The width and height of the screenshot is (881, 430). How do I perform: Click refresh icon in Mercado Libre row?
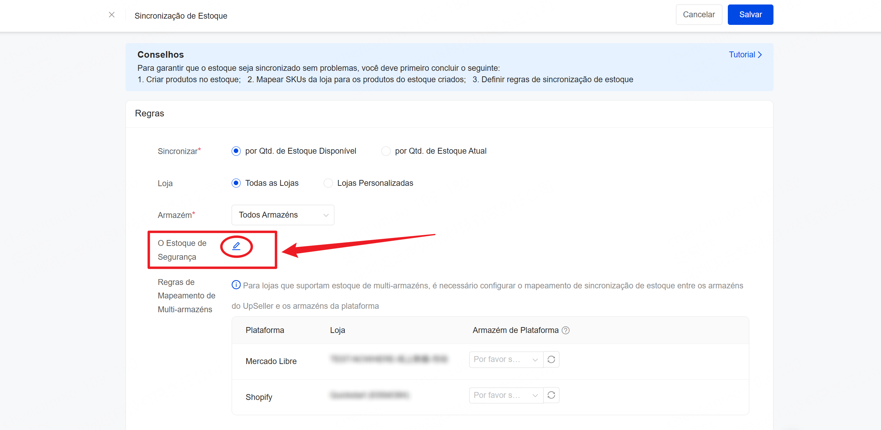pos(551,360)
